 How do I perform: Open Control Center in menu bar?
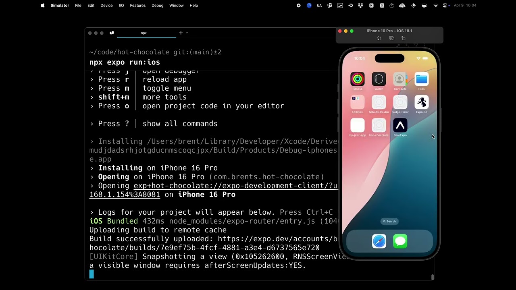coord(445,5)
